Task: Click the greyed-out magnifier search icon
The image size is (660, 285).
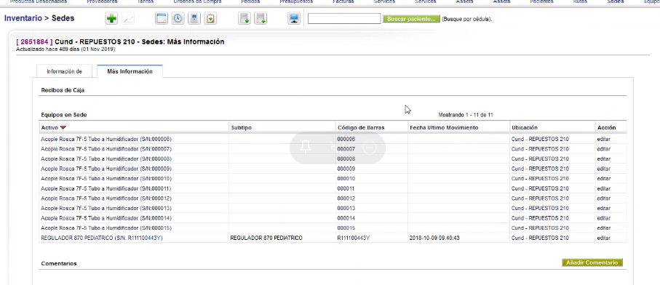Action: tap(128, 18)
